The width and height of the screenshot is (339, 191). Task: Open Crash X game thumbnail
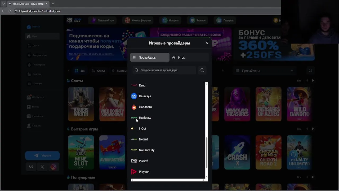click(x=237, y=152)
